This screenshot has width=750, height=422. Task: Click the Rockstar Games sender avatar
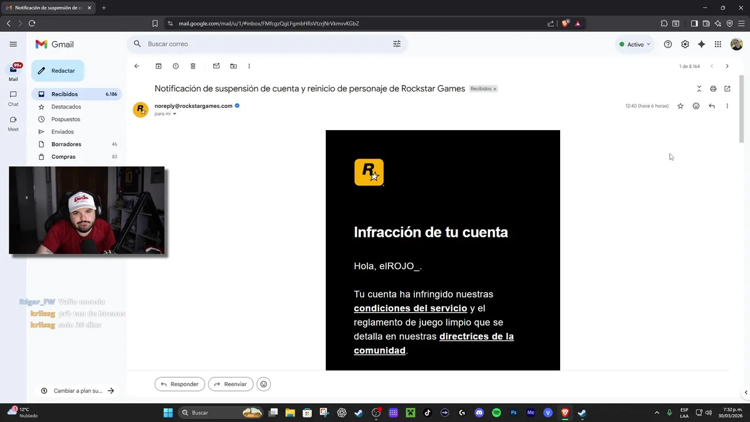141,110
